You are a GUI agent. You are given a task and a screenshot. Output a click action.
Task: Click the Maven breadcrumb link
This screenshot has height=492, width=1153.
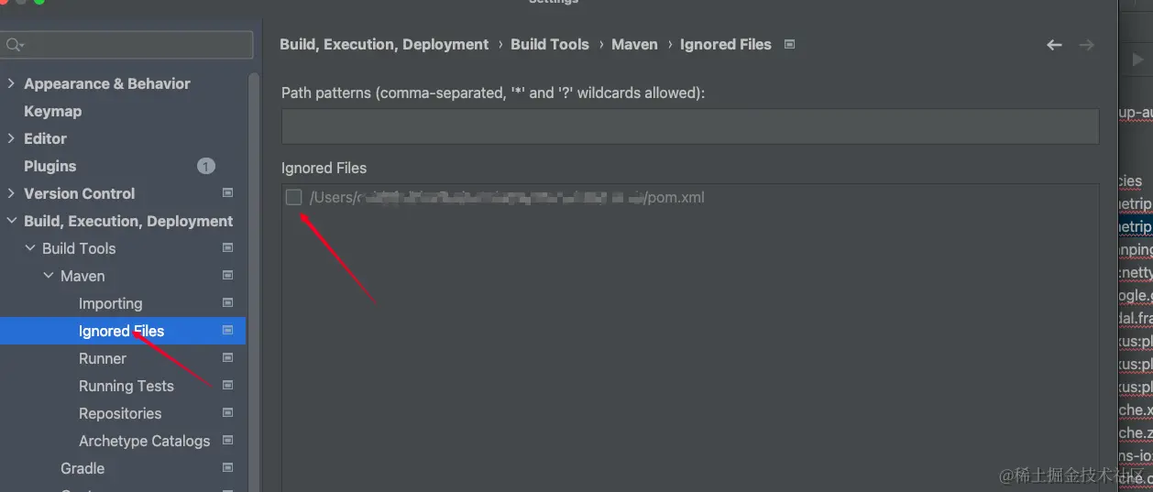(x=634, y=44)
